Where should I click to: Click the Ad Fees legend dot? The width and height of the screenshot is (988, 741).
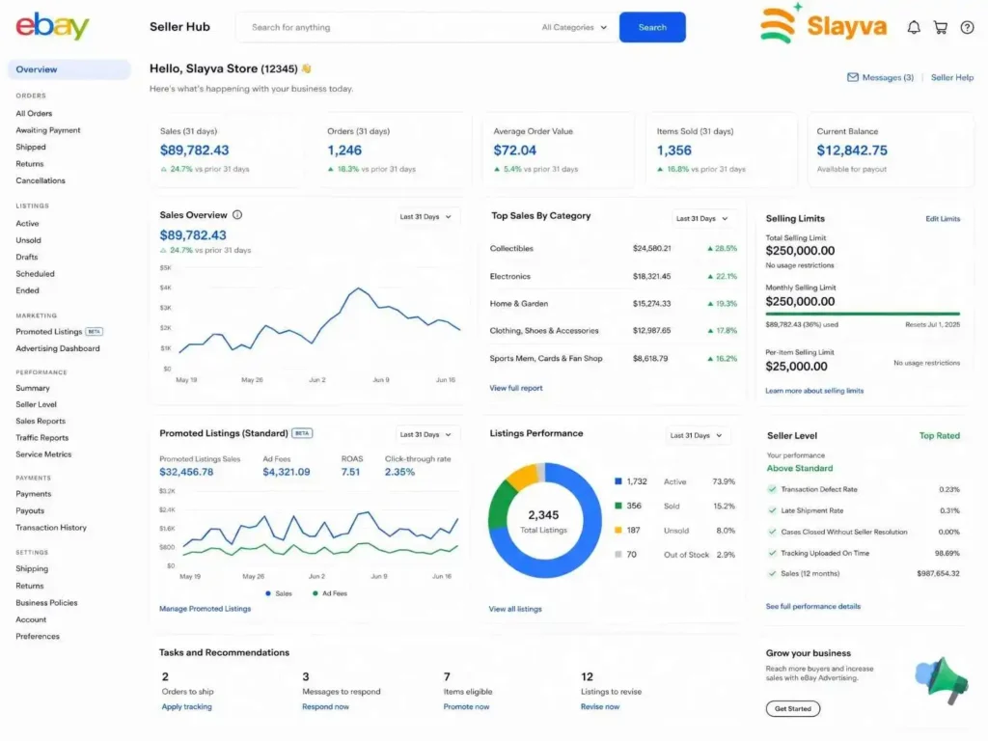[316, 593]
